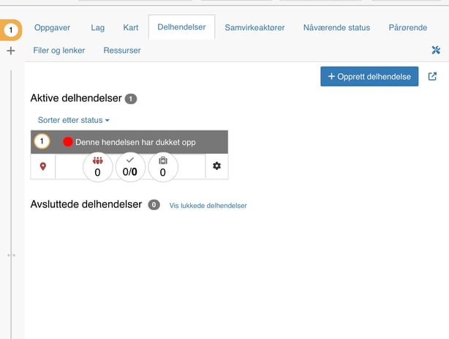Select the orange number 1 sidebar badge
The height and width of the screenshot is (339, 449).
click(x=11, y=29)
